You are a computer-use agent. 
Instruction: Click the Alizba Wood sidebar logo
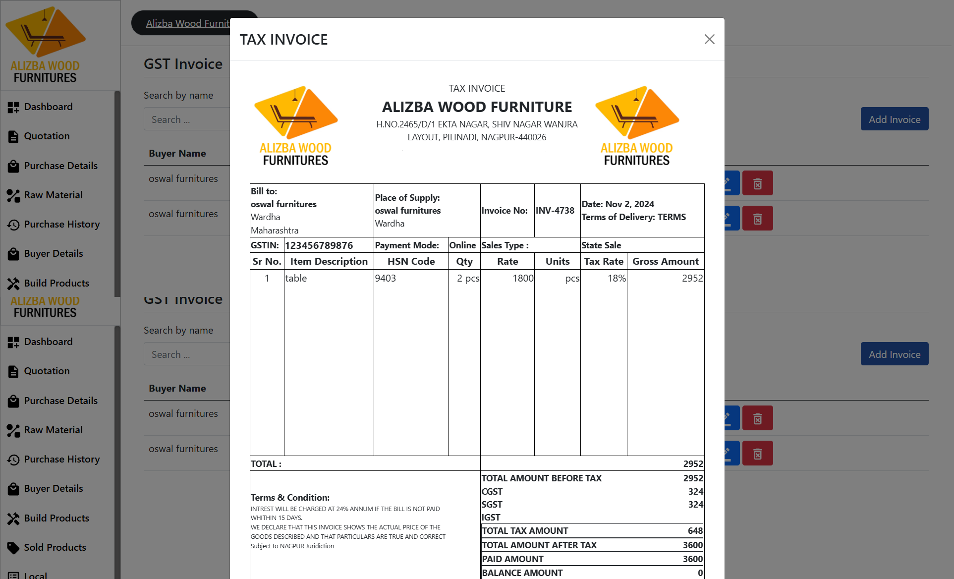point(45,45)
